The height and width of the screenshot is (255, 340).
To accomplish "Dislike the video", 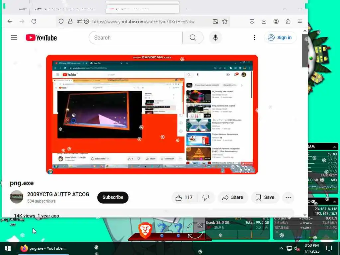I will coord(206,197).
